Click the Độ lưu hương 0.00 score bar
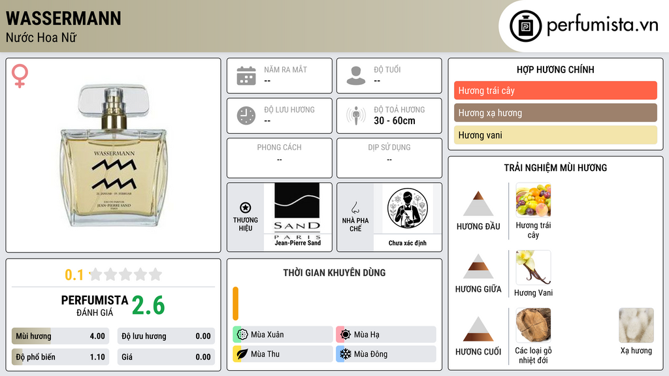669x376 pixels. [x=166, y=336]
